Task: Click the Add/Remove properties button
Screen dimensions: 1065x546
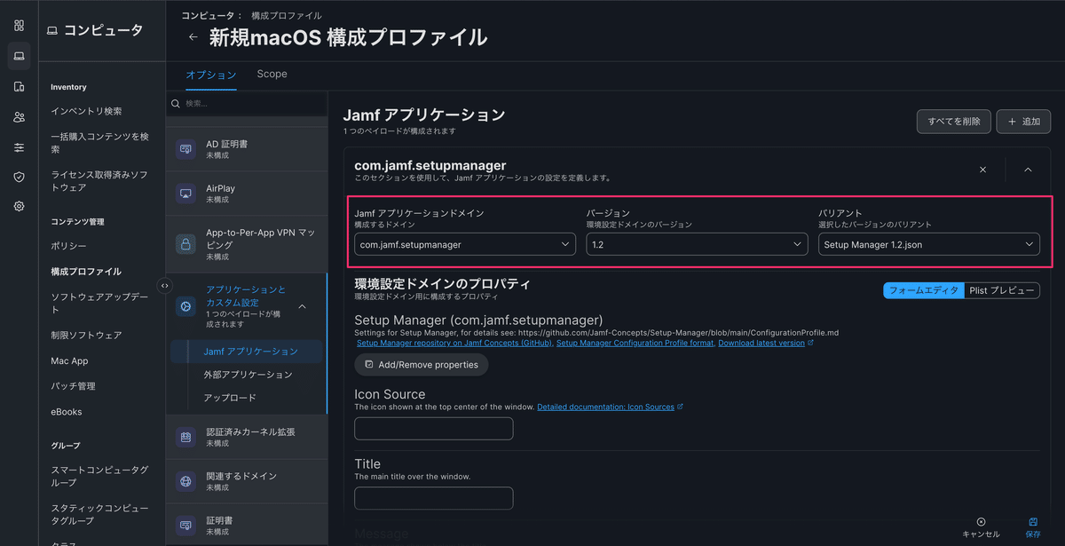Action: coord(421,364)
